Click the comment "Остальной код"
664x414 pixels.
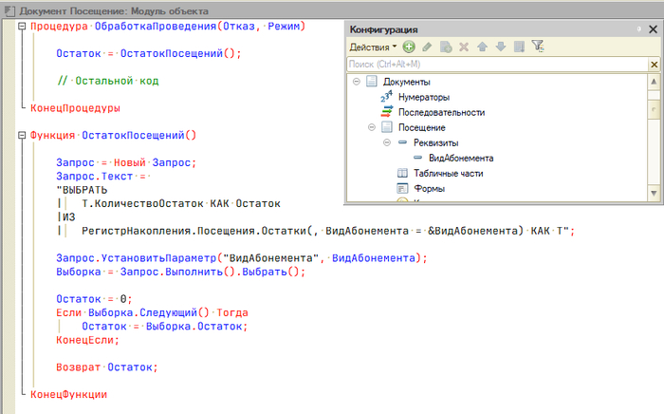pos(108,81)
